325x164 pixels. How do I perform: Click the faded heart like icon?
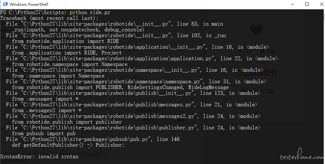point(257,30)
